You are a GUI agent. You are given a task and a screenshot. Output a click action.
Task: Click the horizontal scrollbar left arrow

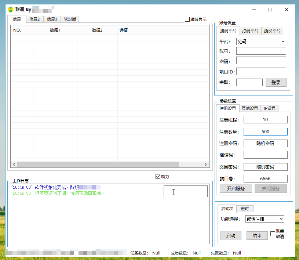14,165
